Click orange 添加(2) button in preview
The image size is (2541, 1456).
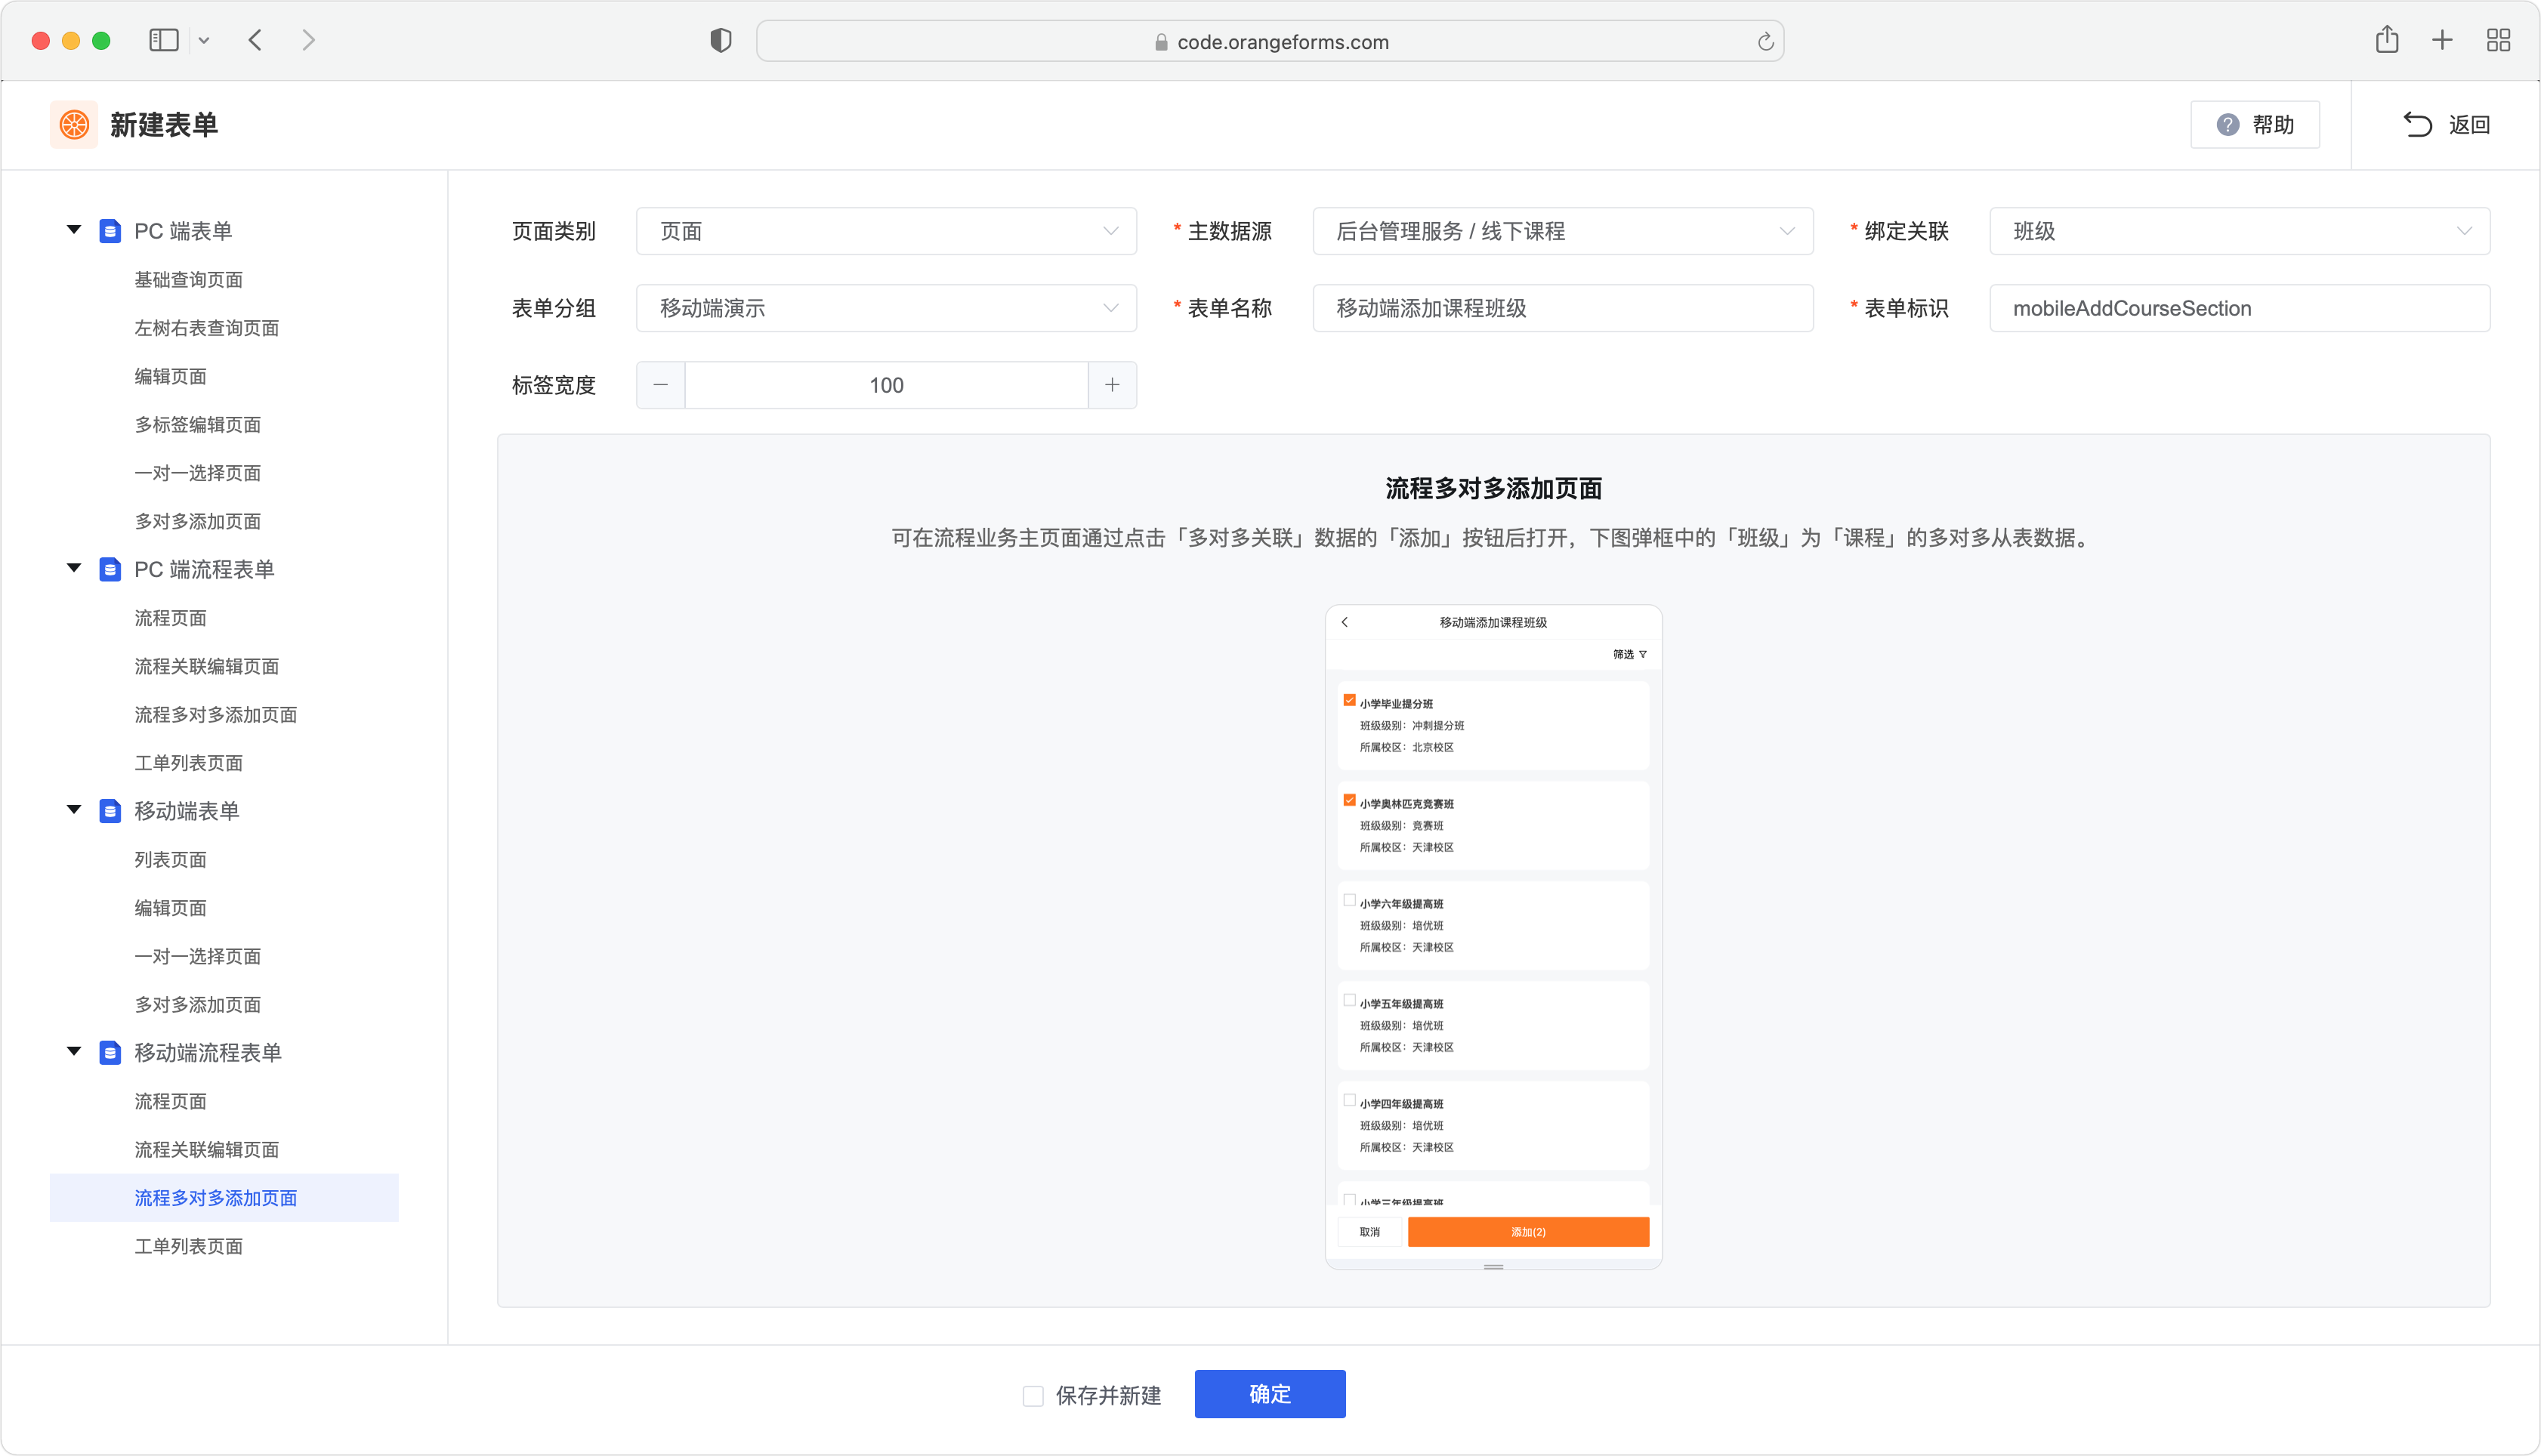click(x=1528, y=1232)
